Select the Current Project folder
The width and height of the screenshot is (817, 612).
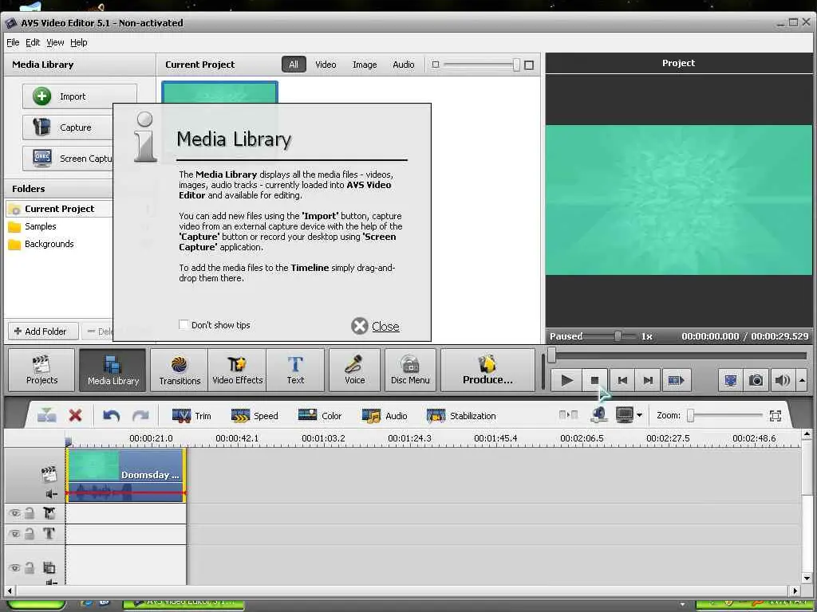[59, 209]
